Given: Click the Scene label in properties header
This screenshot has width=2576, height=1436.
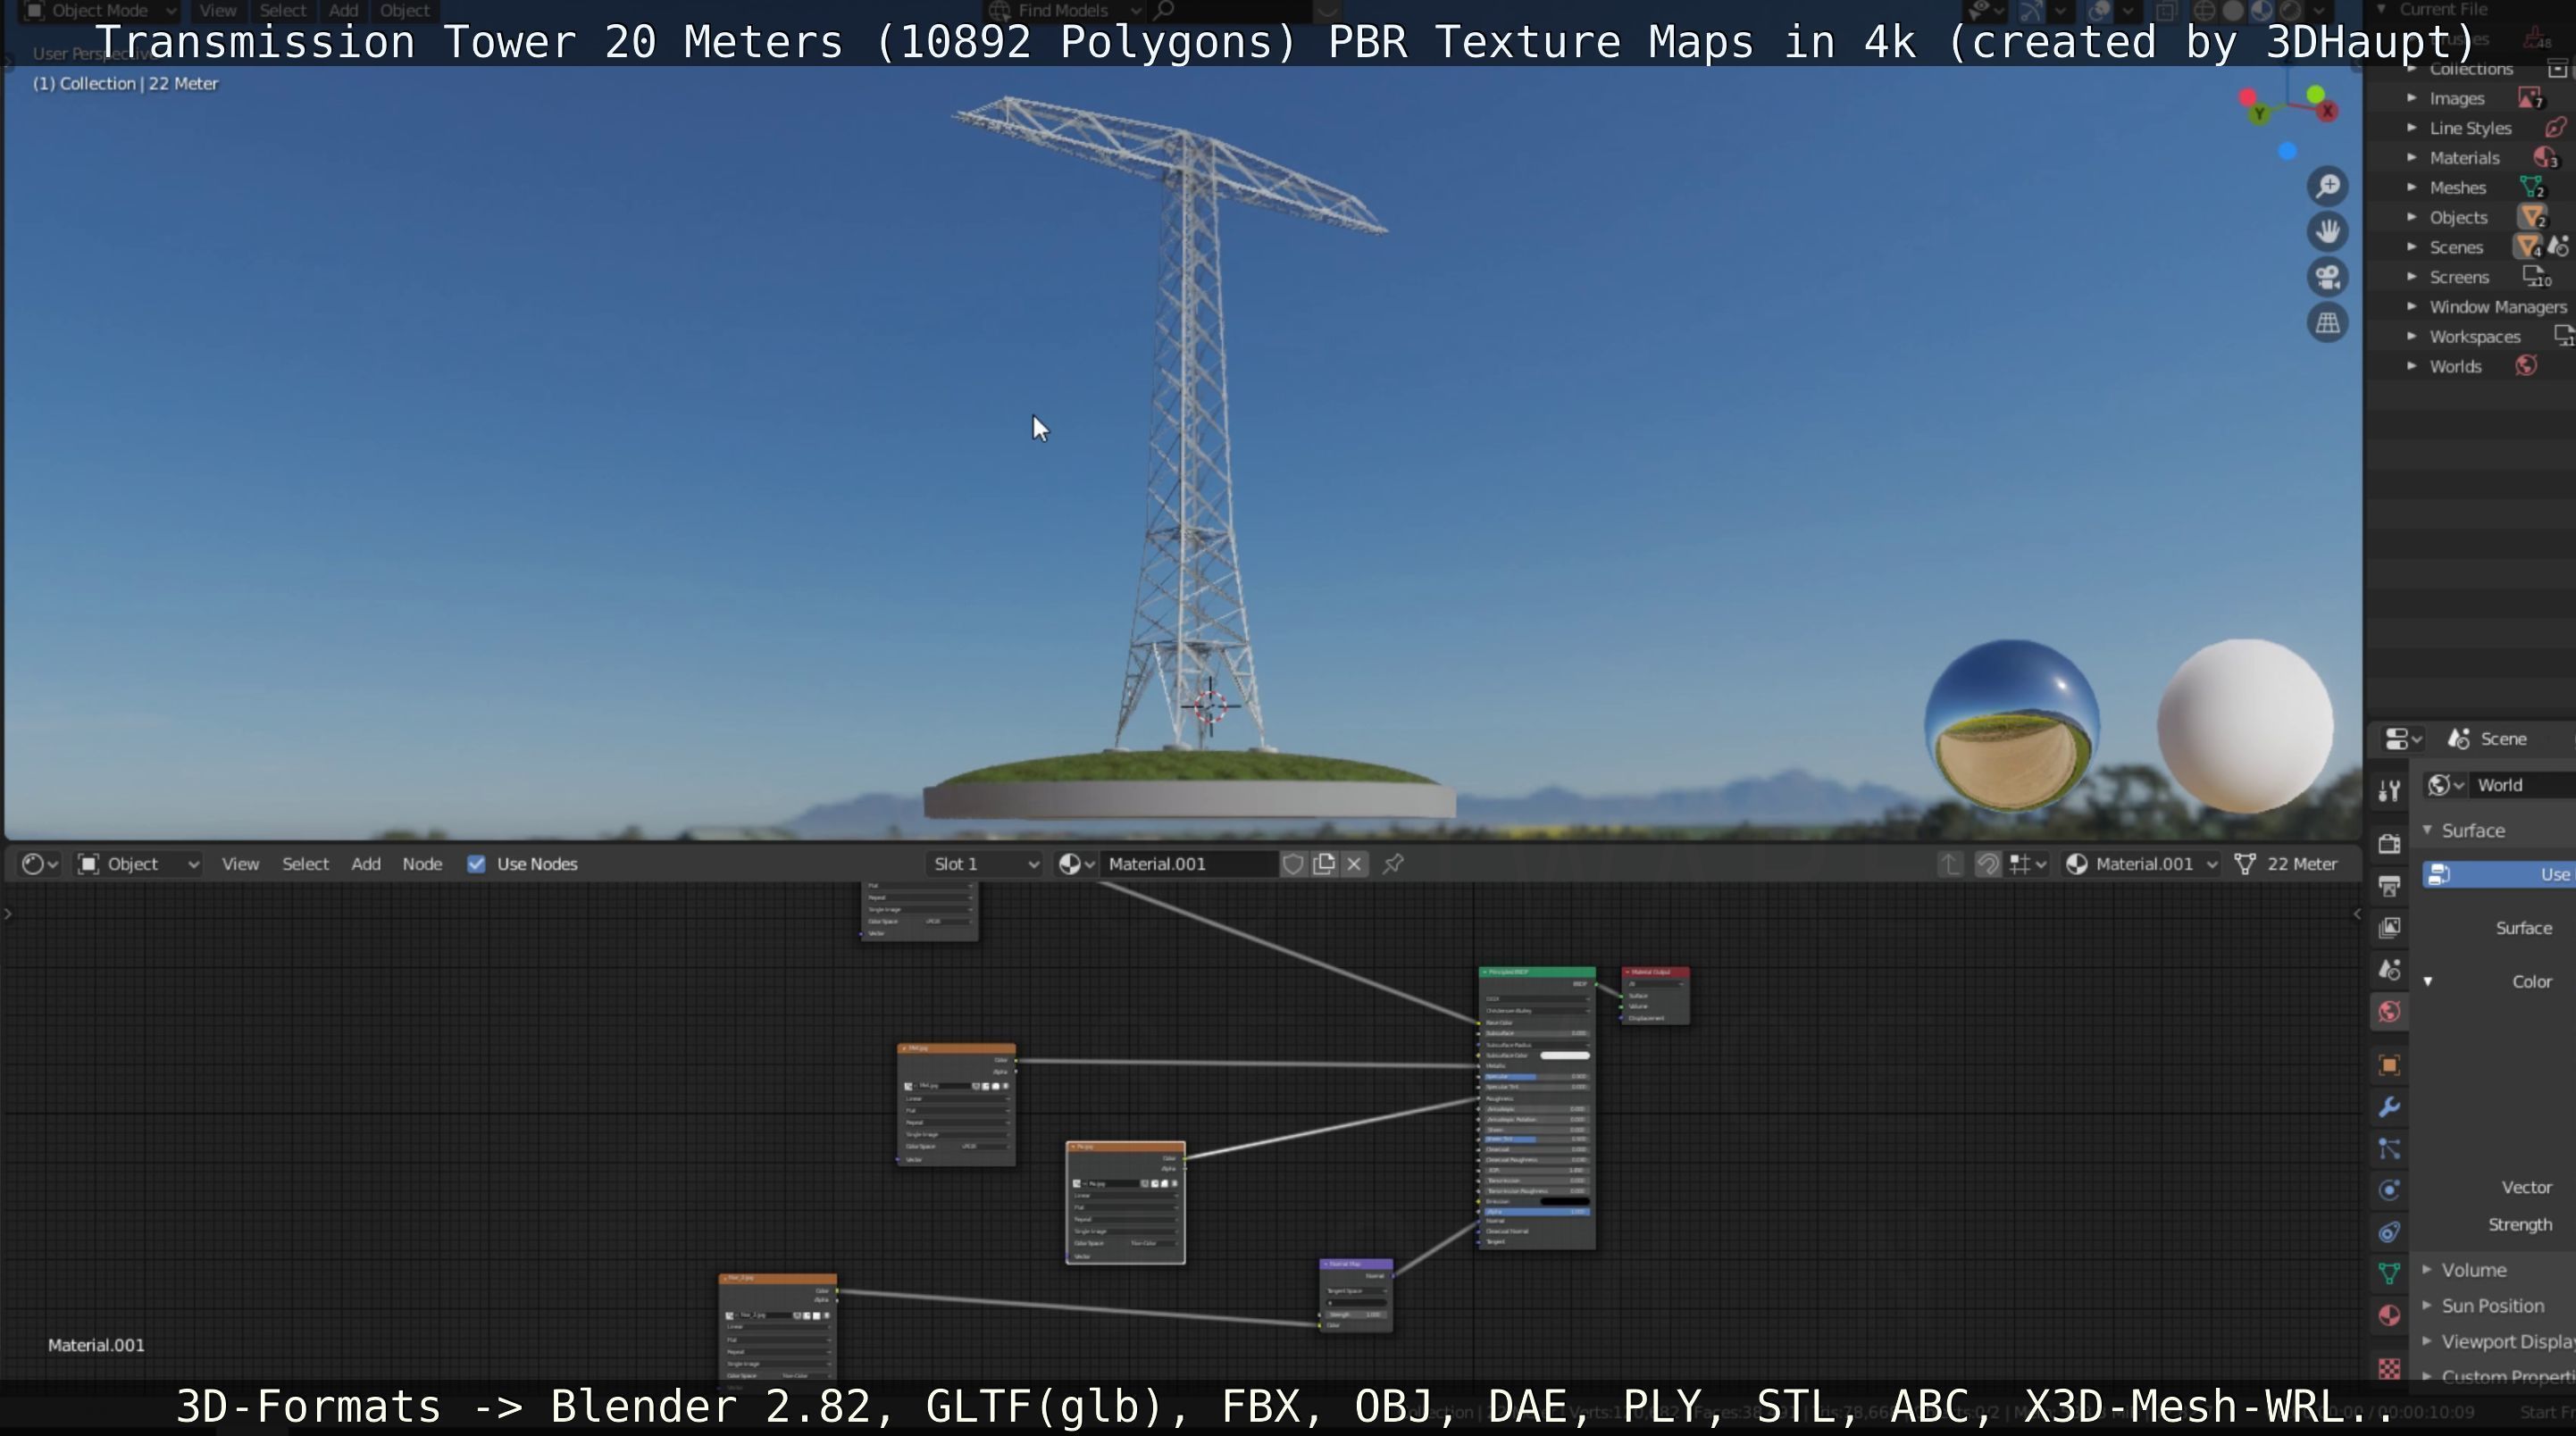Looking at the screenshot, I should click(2503, 739).
